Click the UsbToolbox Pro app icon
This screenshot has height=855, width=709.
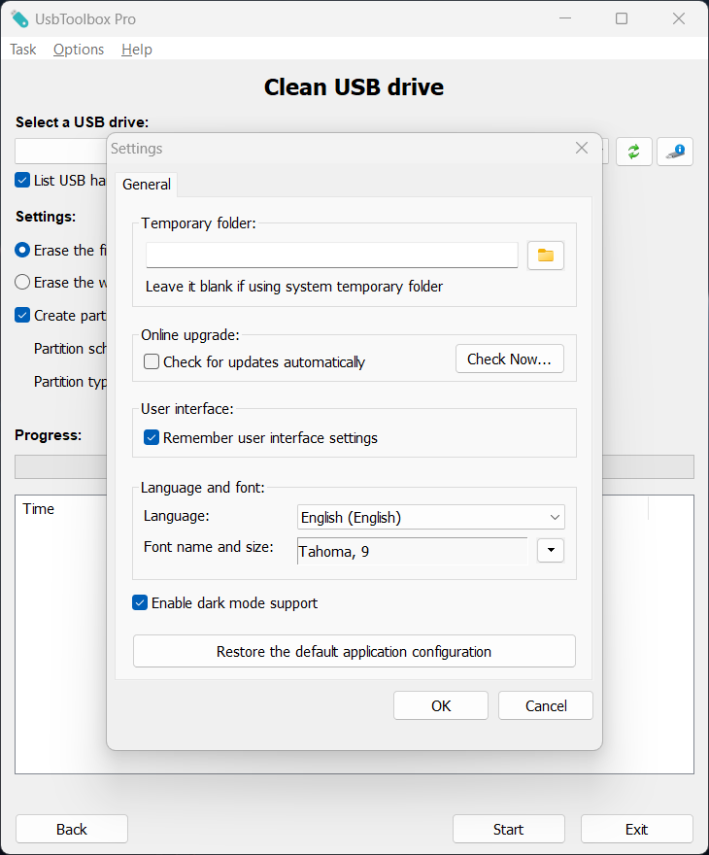[x=19, y=18]
